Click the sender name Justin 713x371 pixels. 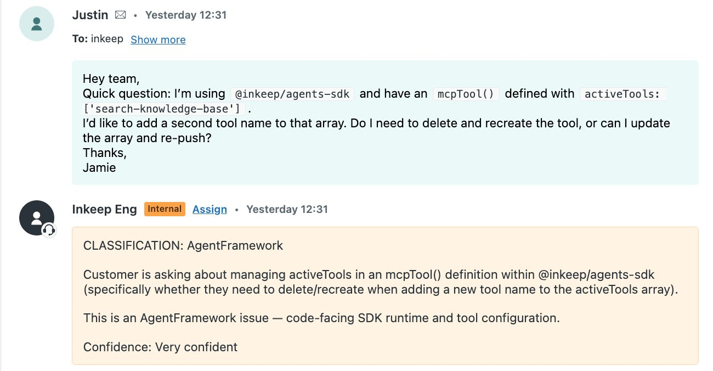pyautogui.click(x=90, y=15)
